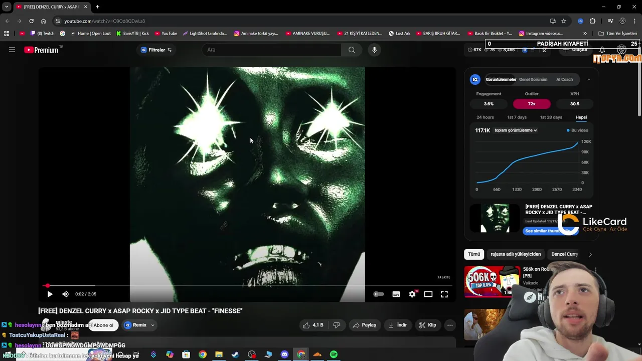The image size is (642, 361).
Task: Open BarisYTB | Kick bookmark
Action: click(132, 34)
